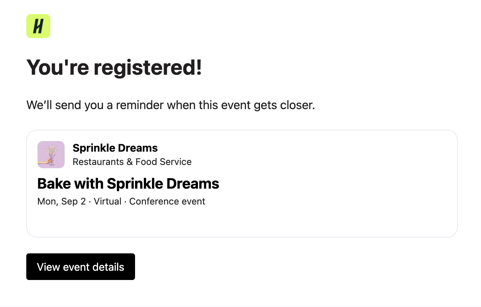Click the You're registered! headline
The width and height of the screenshot is (481, 307).
(114, 67)
